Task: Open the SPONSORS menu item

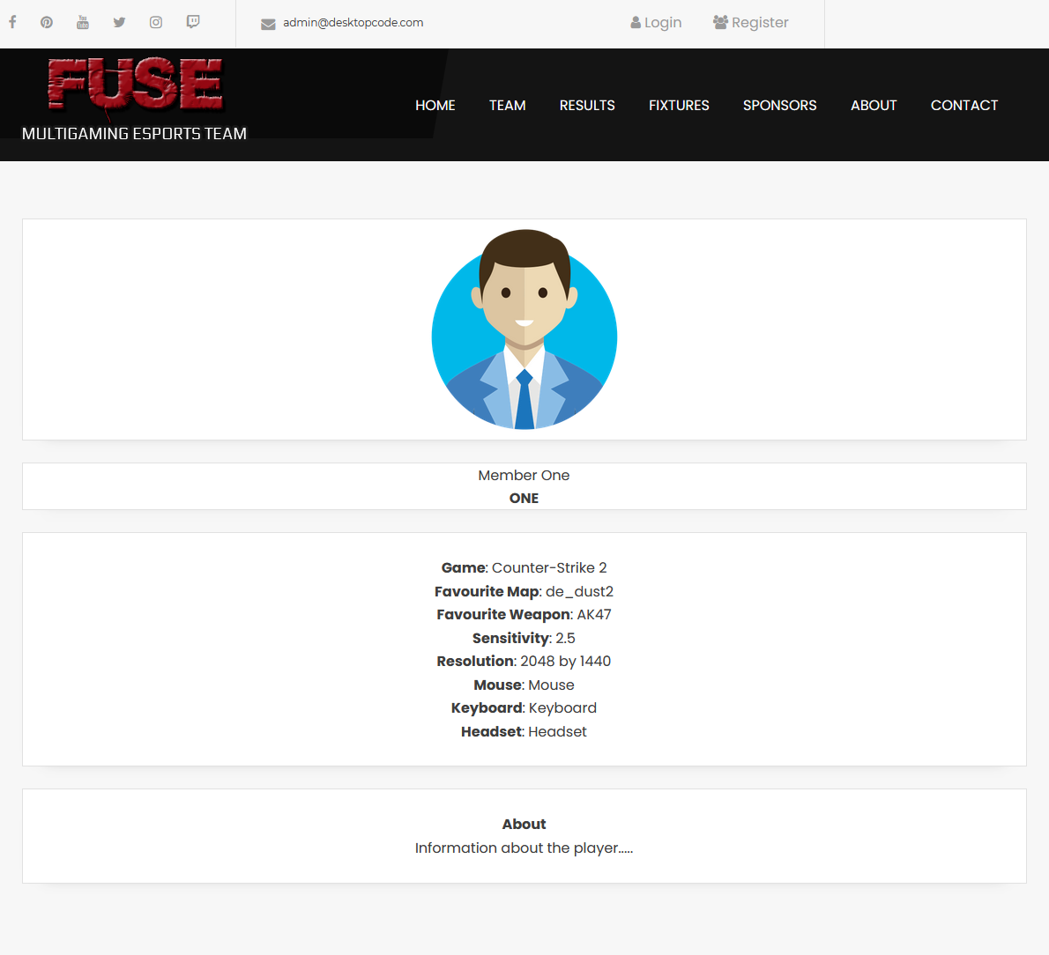Action: [x=779, y=106]
